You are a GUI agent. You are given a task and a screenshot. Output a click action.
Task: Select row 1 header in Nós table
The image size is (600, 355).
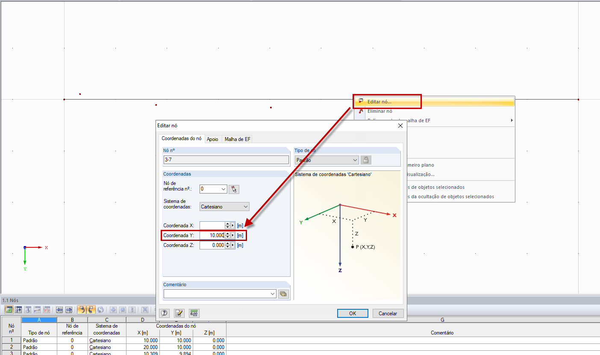(x=11, y=340)
